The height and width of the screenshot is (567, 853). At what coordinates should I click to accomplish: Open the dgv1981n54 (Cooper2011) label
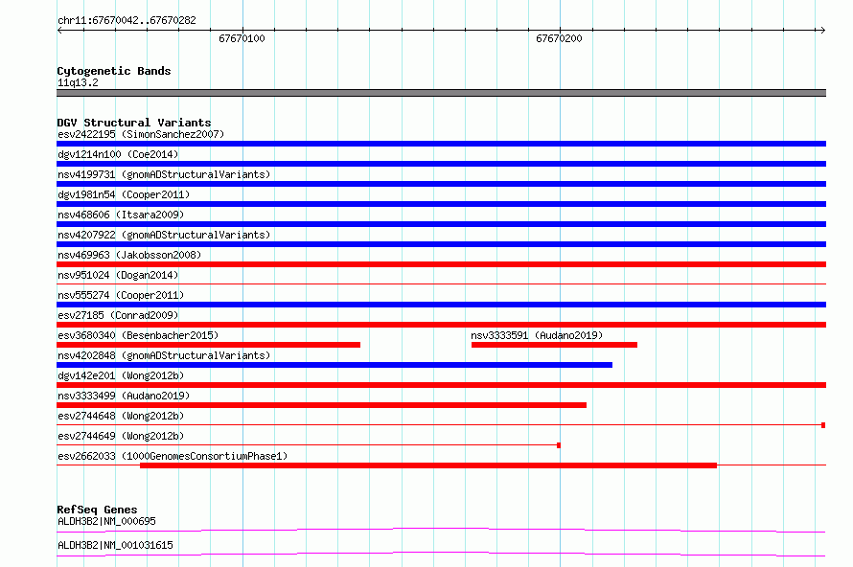[124, 194]
